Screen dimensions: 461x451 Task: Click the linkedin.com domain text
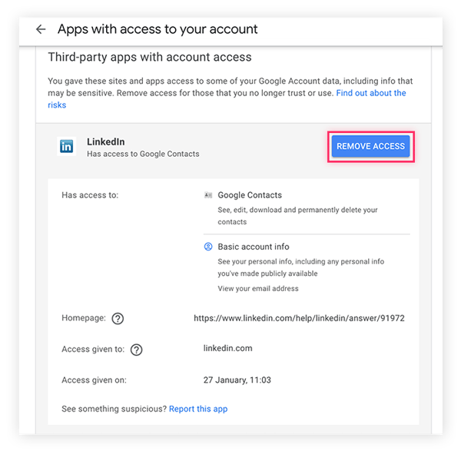click(228, 348)
